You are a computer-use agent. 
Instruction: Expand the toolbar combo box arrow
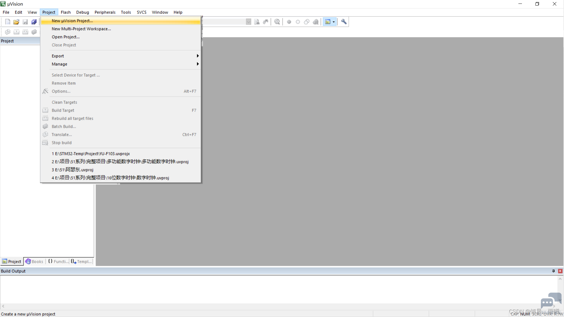tap(248, 22)
